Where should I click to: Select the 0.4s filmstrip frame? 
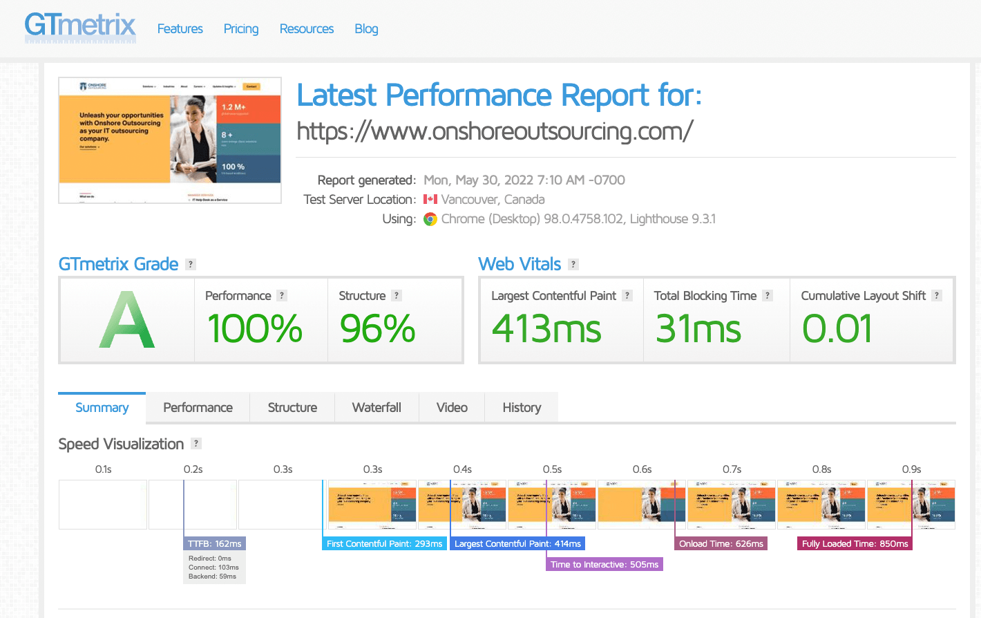462,505
